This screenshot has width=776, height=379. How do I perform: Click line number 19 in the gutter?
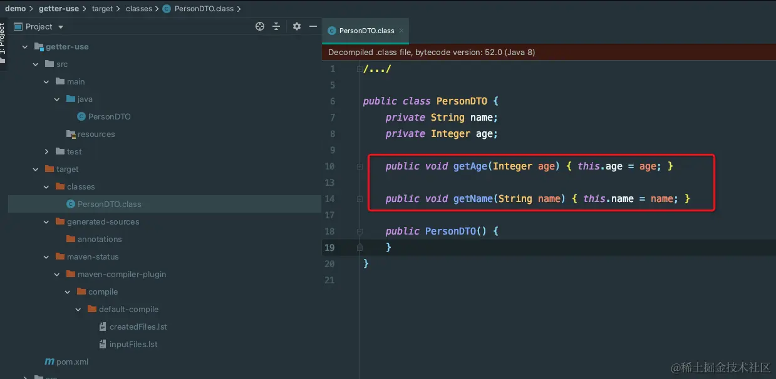click(x=330, y=248)
